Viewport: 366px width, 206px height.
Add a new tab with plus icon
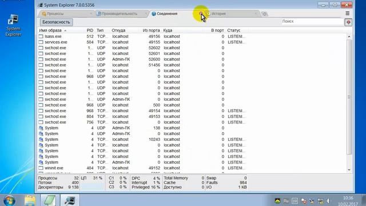pyautogui.click(x=264, y=14)
